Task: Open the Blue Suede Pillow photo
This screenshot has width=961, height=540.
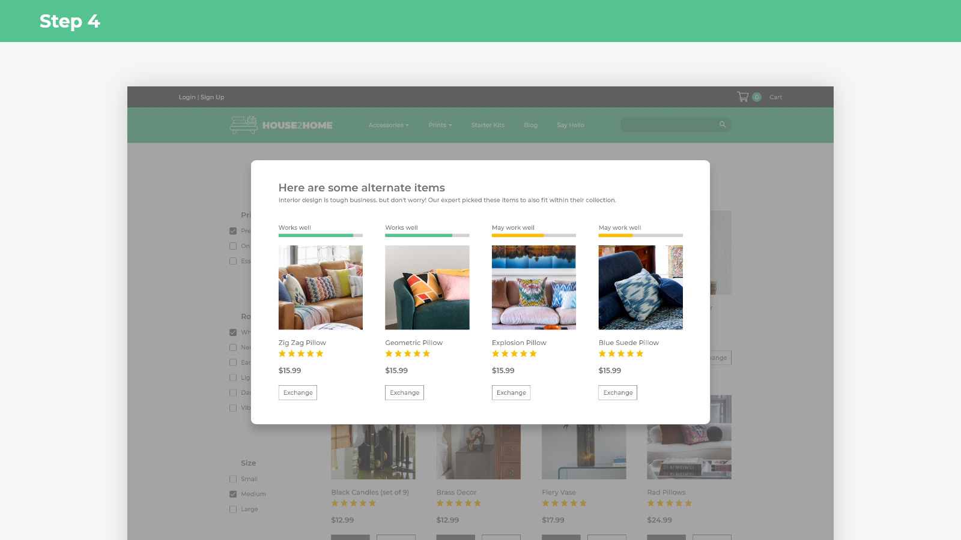Action: click(641, 287)
